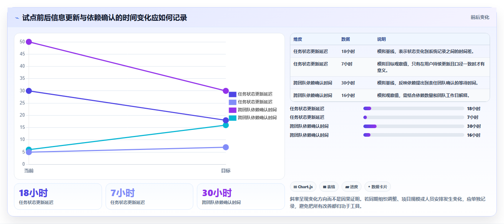Click the 7小时 cell in the table

(347, 64)
